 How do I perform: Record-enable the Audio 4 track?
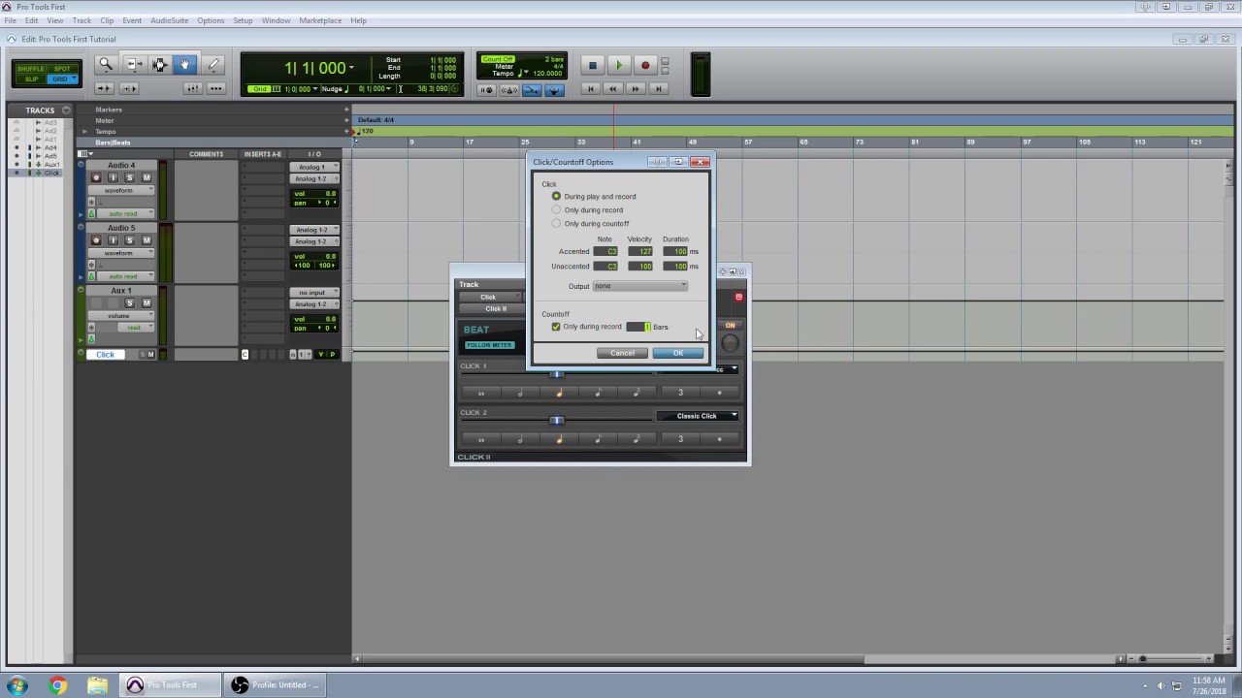(96, 177)
